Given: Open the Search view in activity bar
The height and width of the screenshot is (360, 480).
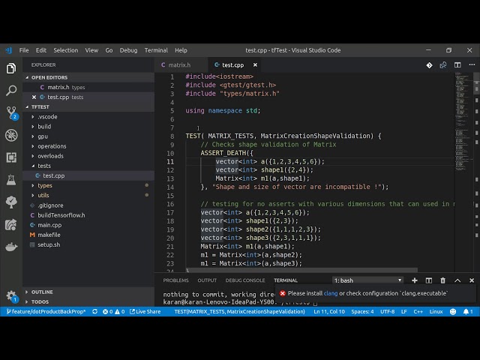Looking at the screenshot, I should (11, 91).
